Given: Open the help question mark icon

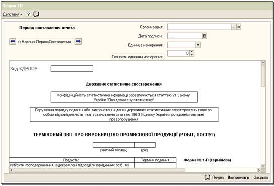Looking at the screenshot, I should (28, 14).
